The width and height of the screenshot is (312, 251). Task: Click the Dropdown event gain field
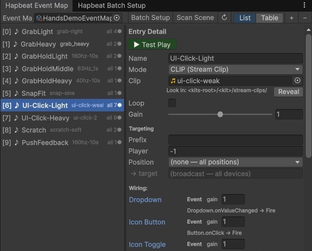pos(233,199)
